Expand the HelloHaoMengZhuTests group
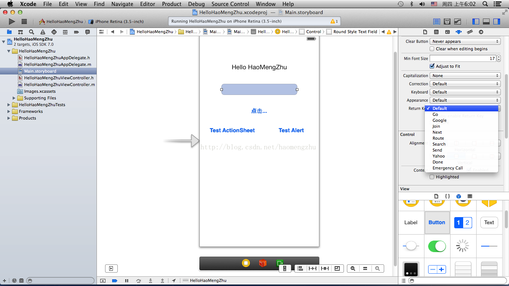Image resolution: width=509 pixels, height=286 pixels. point(9,105)
